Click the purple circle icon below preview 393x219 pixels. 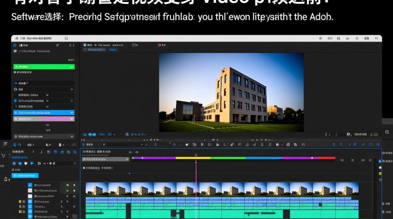point(127,135)
